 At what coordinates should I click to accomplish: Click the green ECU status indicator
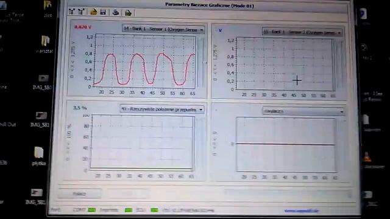[x=154, y=210]
